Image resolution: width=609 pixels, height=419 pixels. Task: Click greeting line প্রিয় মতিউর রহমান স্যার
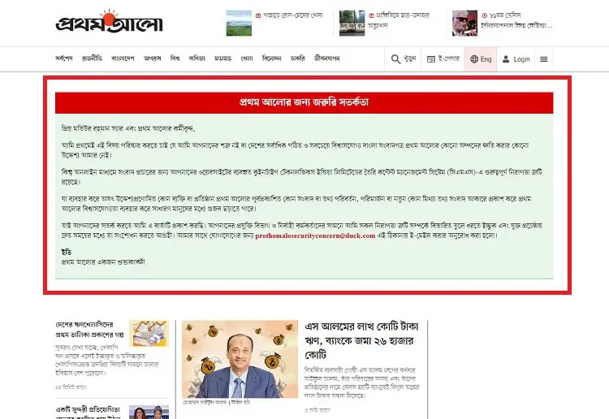[128, 128]
